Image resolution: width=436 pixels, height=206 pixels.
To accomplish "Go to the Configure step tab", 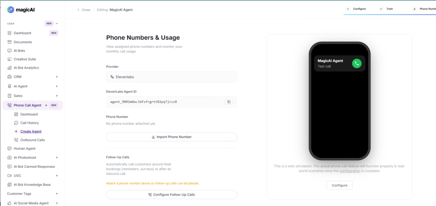I will coord(356,9).
